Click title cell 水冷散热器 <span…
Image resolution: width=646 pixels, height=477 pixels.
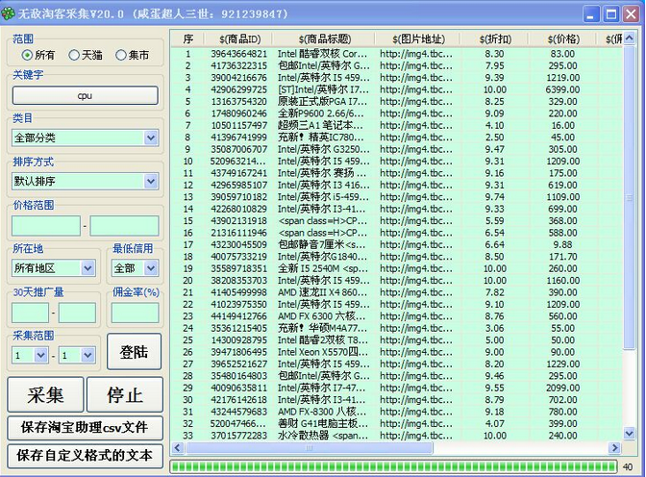(323, 437)
